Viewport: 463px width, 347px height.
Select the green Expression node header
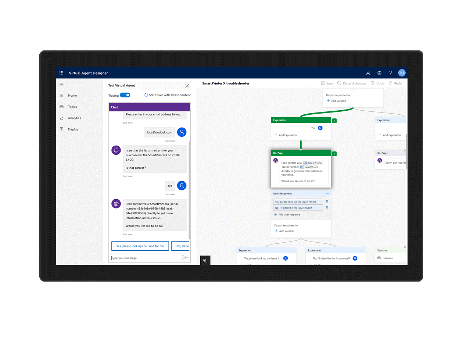click(301, 120)
